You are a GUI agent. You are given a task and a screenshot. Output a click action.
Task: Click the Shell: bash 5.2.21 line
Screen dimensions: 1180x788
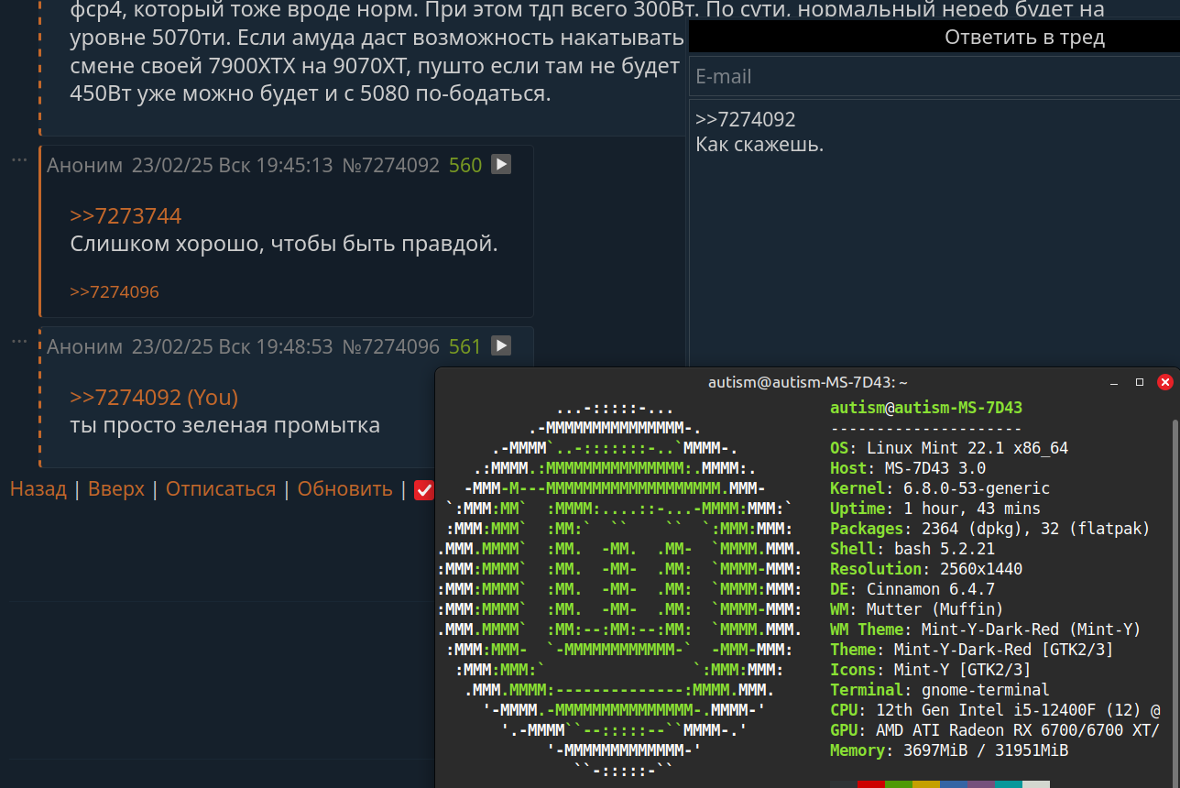(912, 549)
